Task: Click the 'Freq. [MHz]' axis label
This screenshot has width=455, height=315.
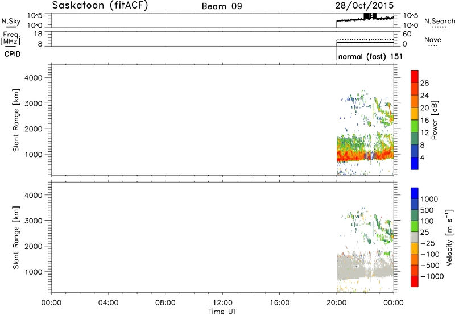Action: pyautogui.click(x=11, y=38)
